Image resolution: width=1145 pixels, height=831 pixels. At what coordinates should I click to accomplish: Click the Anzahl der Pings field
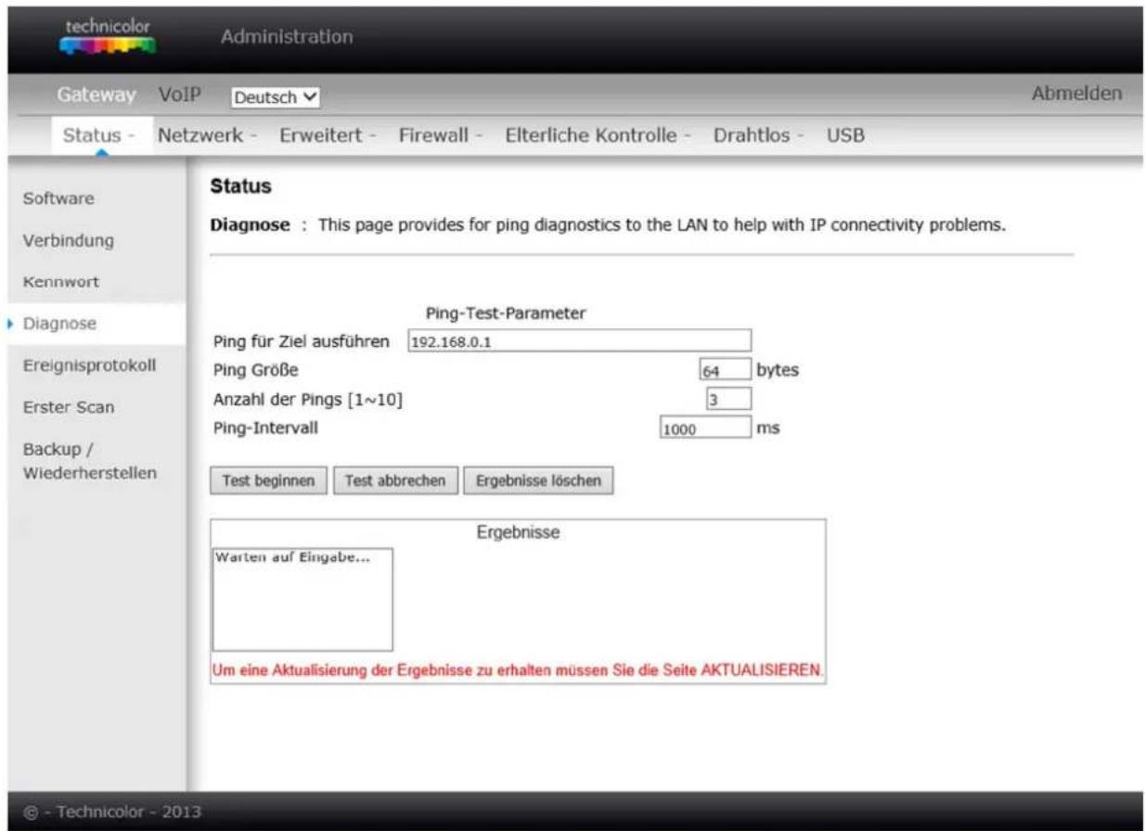728,400
